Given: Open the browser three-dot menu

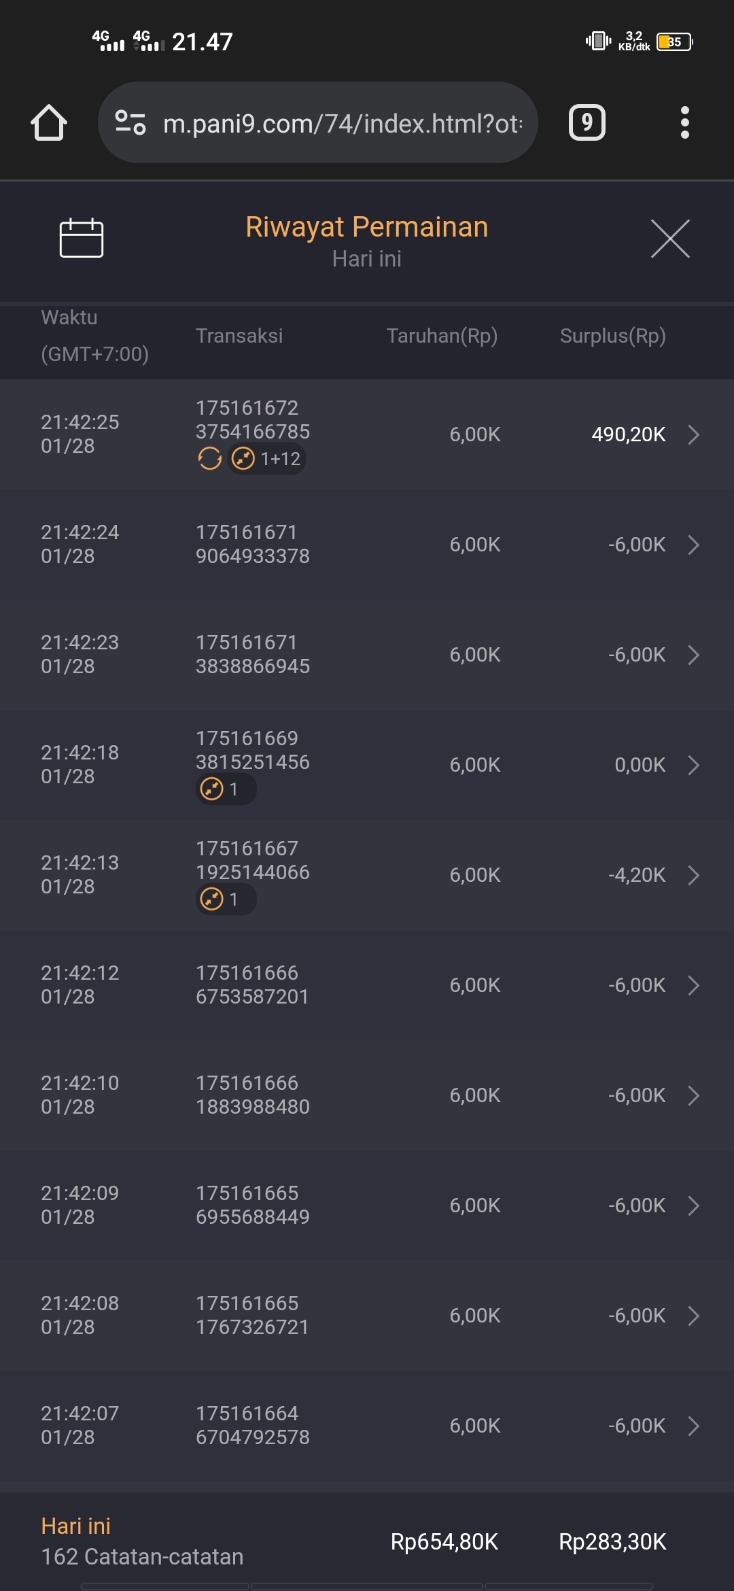Looking at the screenshot, I should point(684,123).
